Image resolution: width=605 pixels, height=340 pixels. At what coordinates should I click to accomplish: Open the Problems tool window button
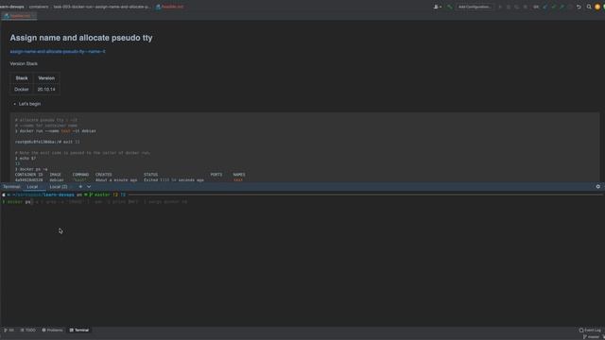[52, 331]
